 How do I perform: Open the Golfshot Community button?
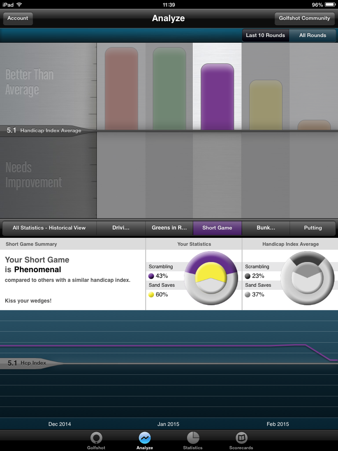(x=304, y=18)
